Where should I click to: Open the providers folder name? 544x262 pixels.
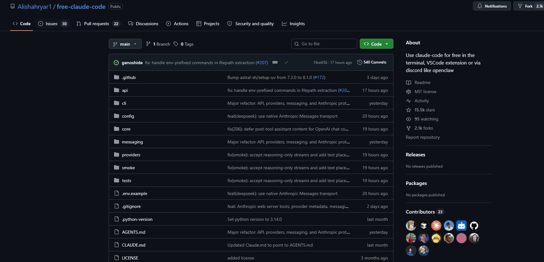click(x=131, y=155)
